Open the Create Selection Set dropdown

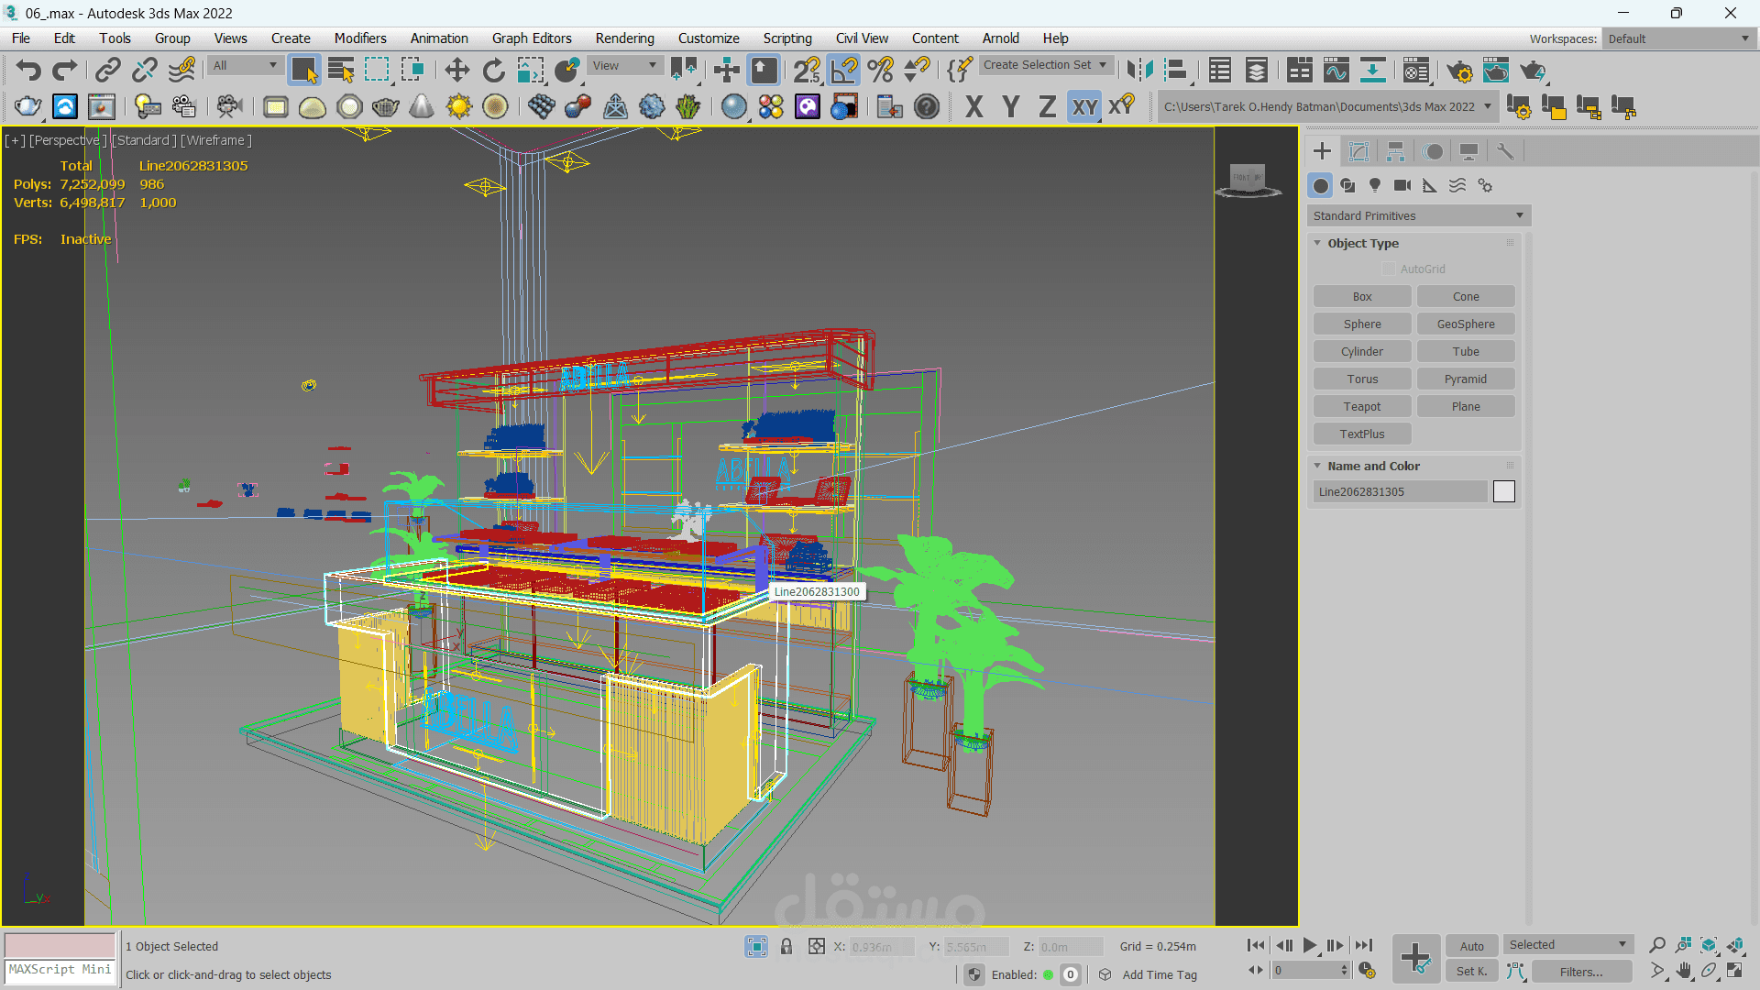[x=1045, y=65]
